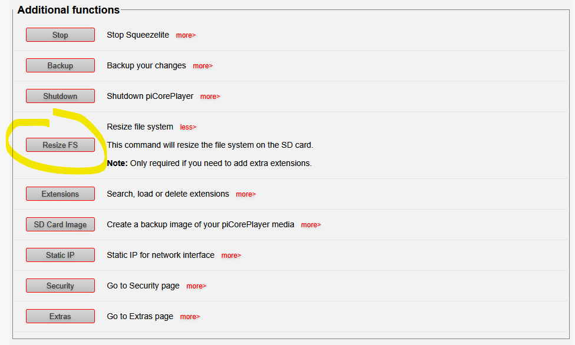Click the Shutdown button
Image resolution: width=575 pixels, height=345 pixels.
click(60, 96)
